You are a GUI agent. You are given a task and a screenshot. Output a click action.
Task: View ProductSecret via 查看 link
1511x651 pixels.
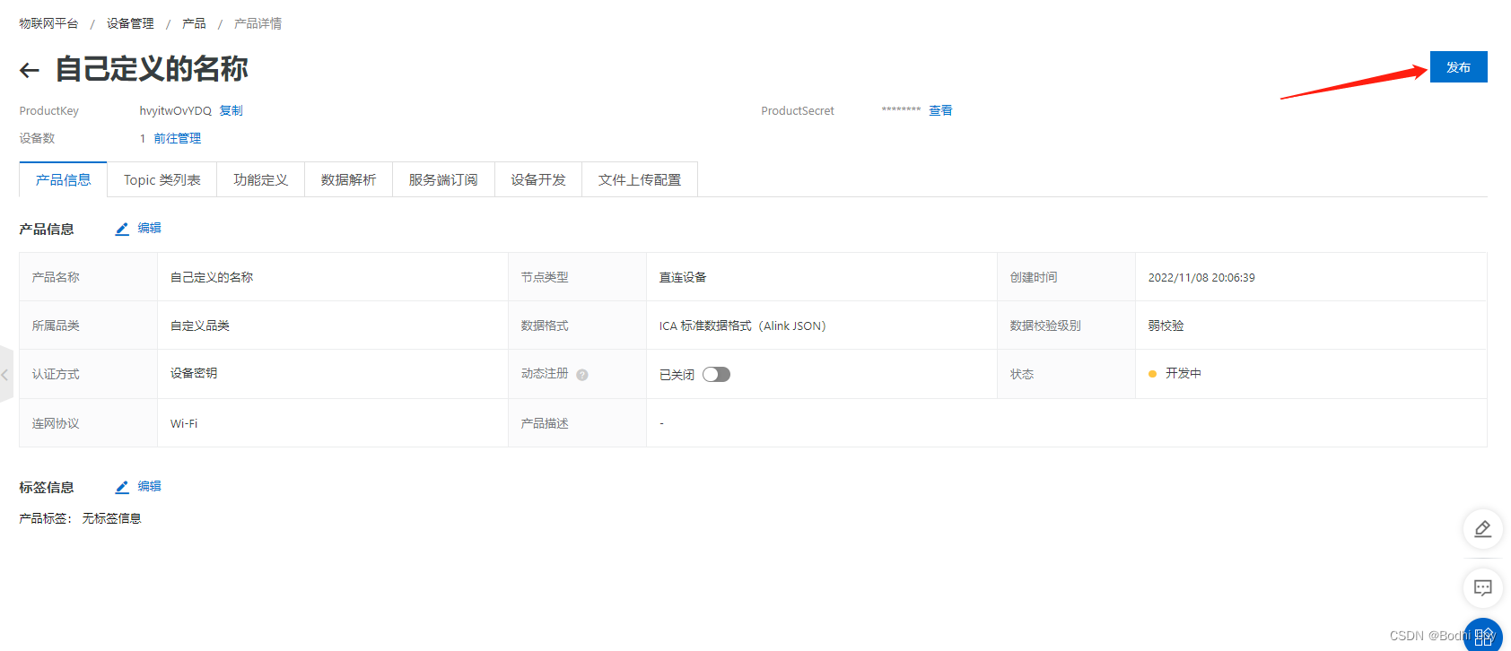(940, 110)
